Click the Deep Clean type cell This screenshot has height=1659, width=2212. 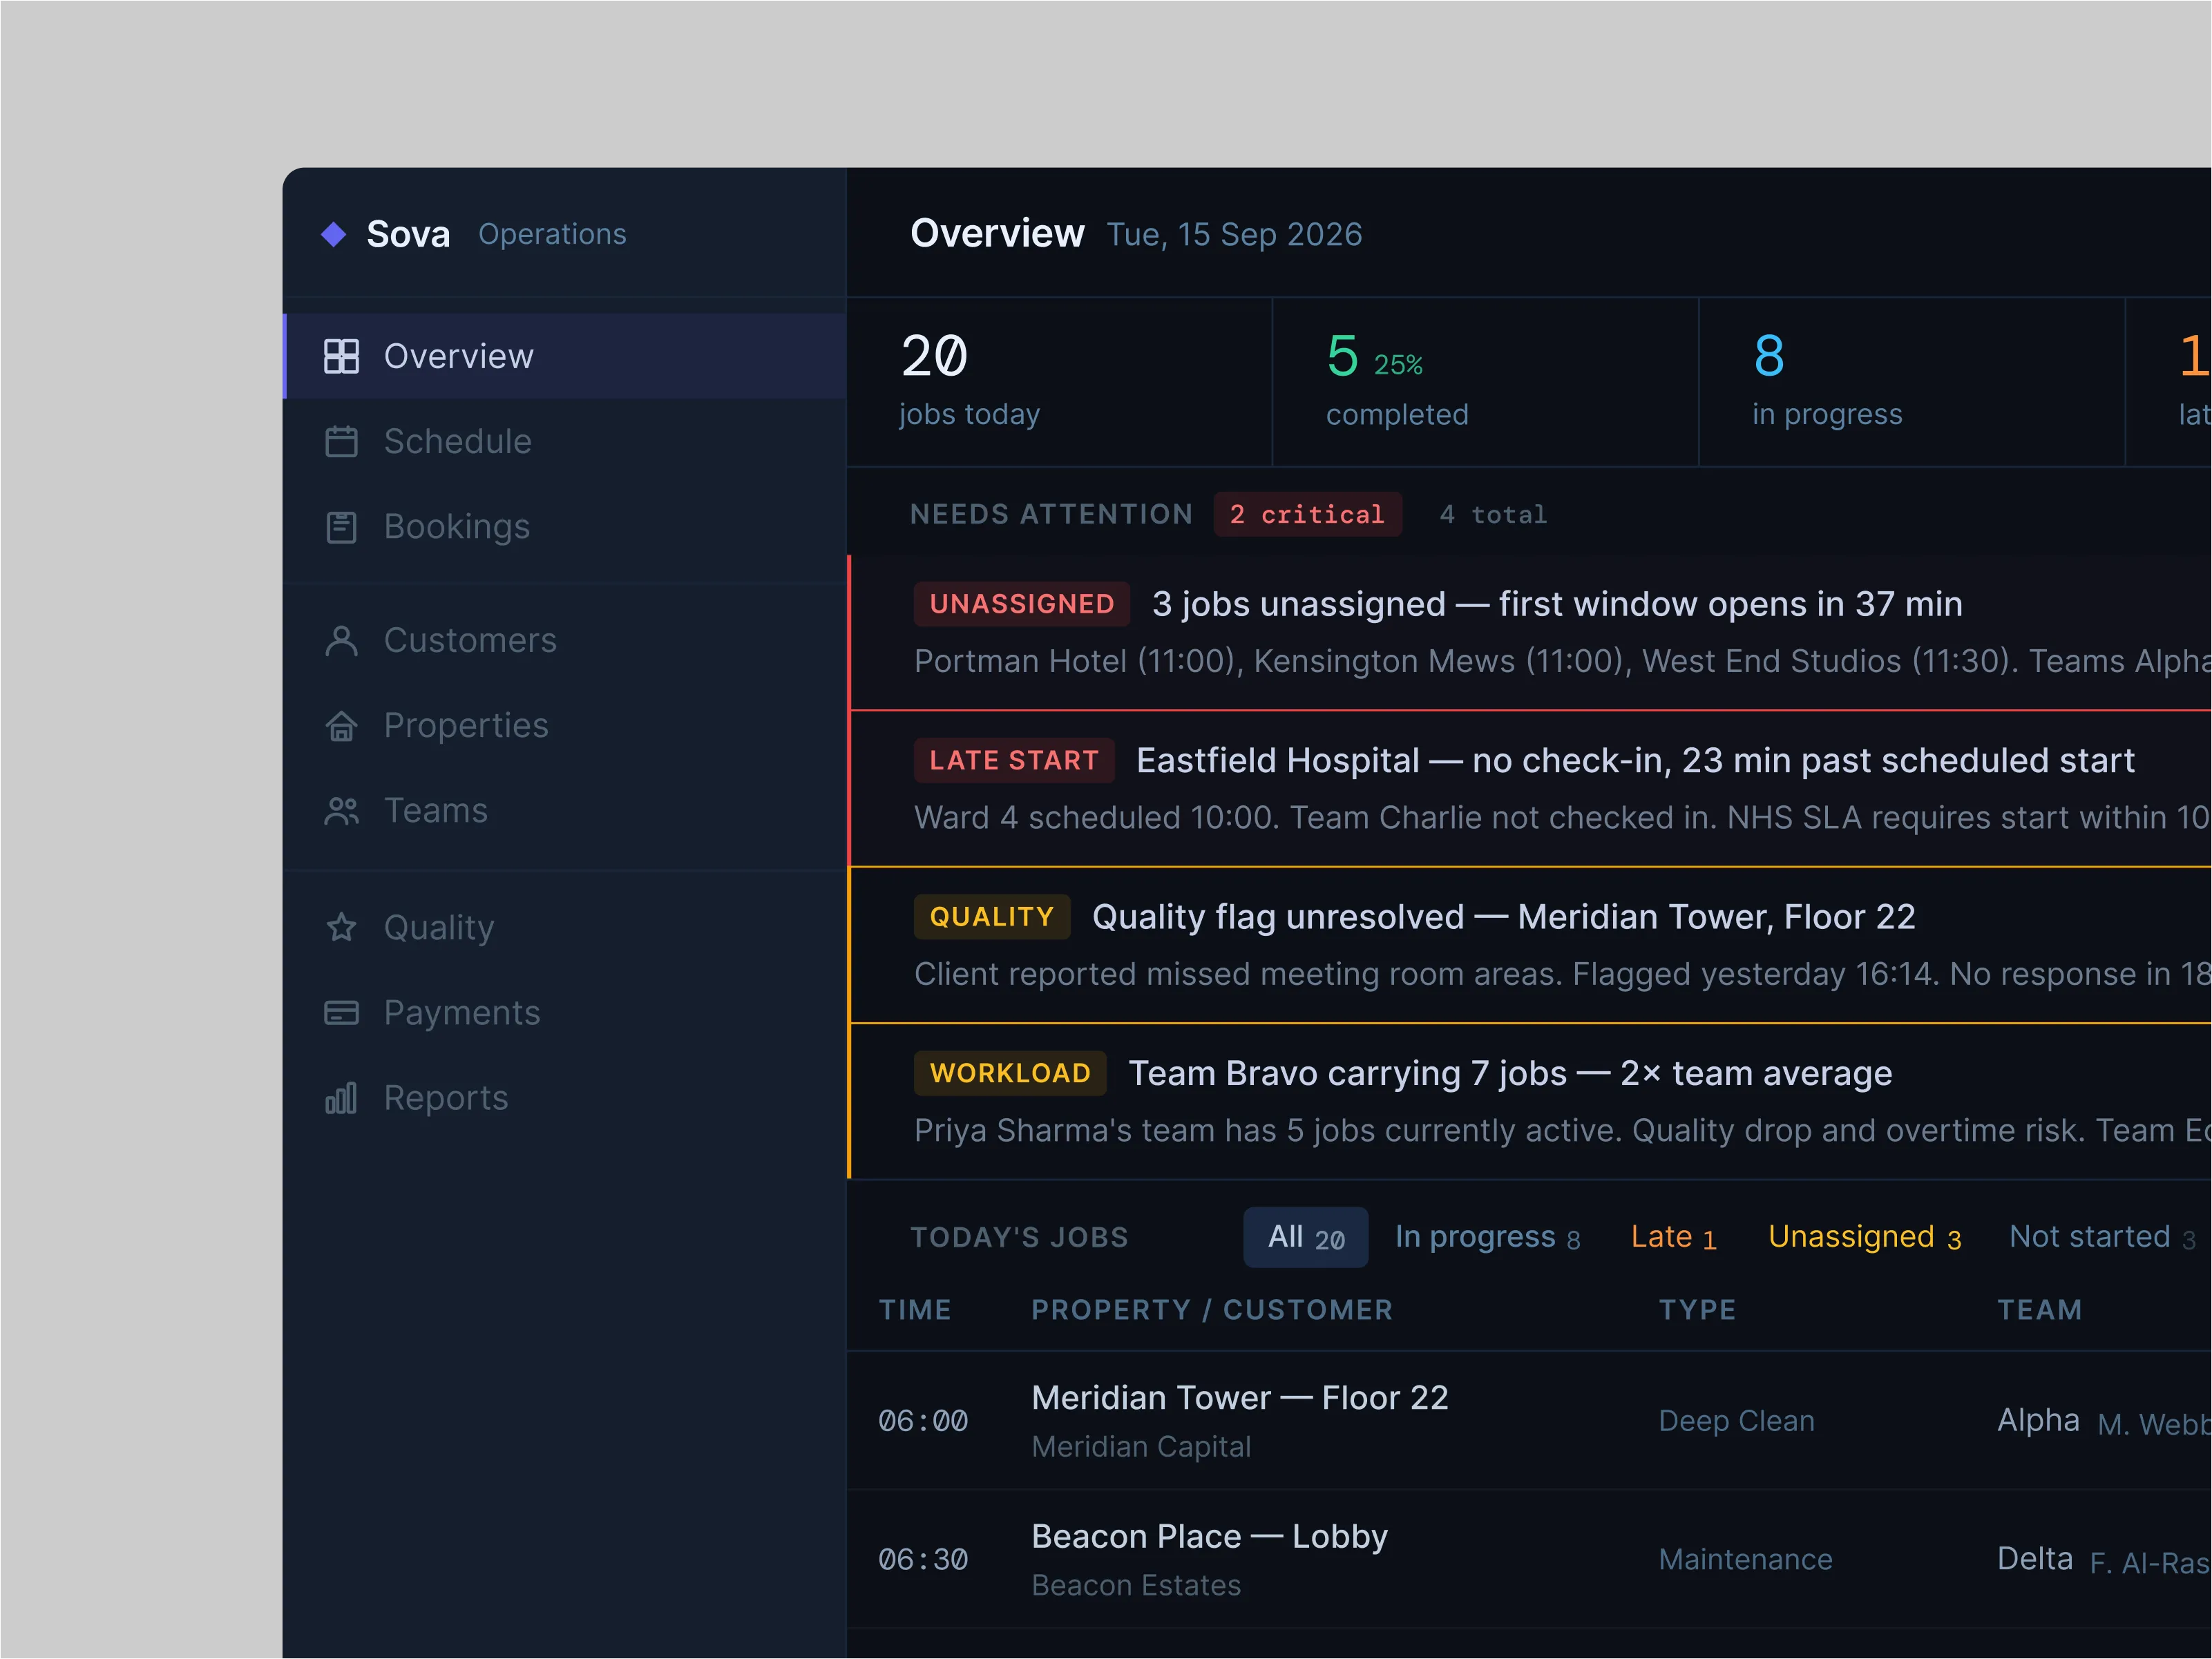[1736, 1421]
